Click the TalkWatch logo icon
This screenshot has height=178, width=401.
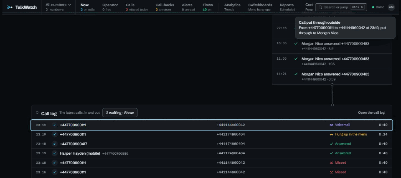(10, 7)
